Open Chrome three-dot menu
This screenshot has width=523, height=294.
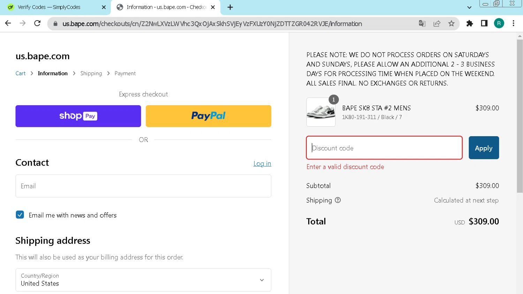pos(514,23)
